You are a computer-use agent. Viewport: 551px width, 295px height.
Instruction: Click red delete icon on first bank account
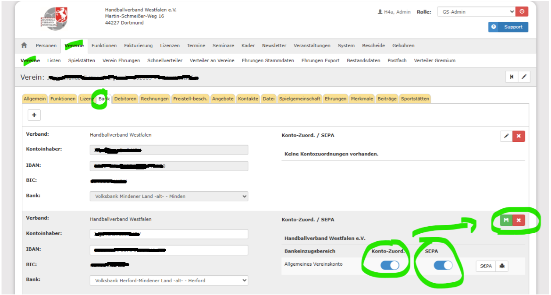519,136
